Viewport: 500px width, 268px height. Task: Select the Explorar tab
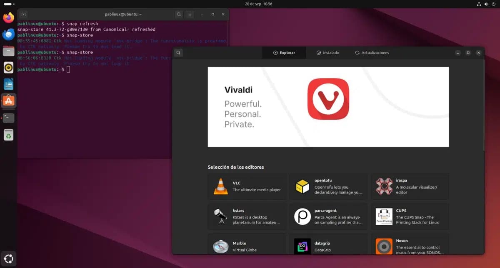(x=284, y=53)
